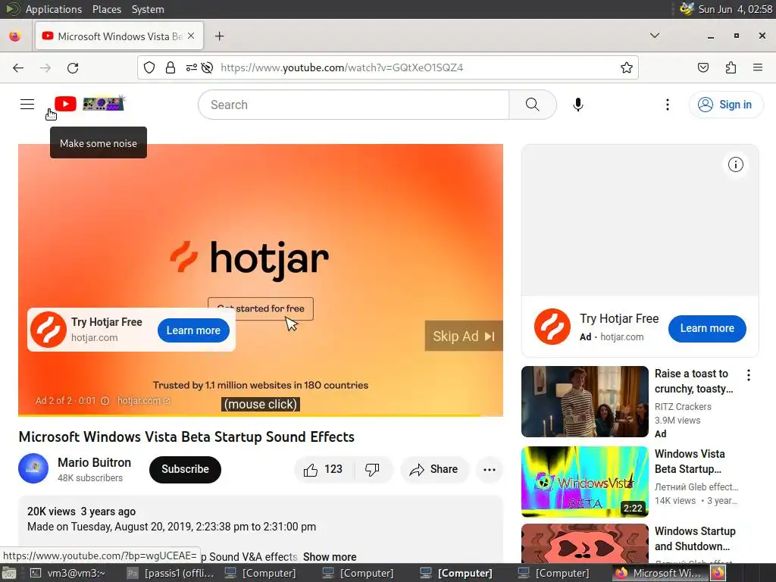Click the Sign in button
This screenshot has height=582, width=776.
pos(725,105)
